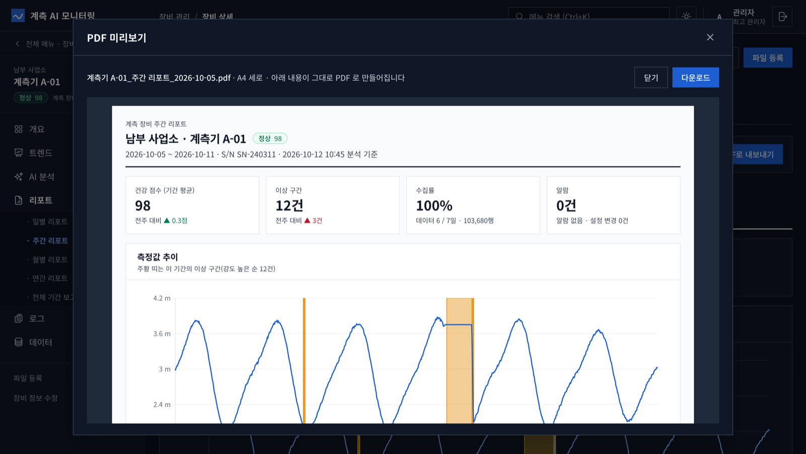
Task: Select 일별 리포트 submenu
Action: [x=50, y=221]
